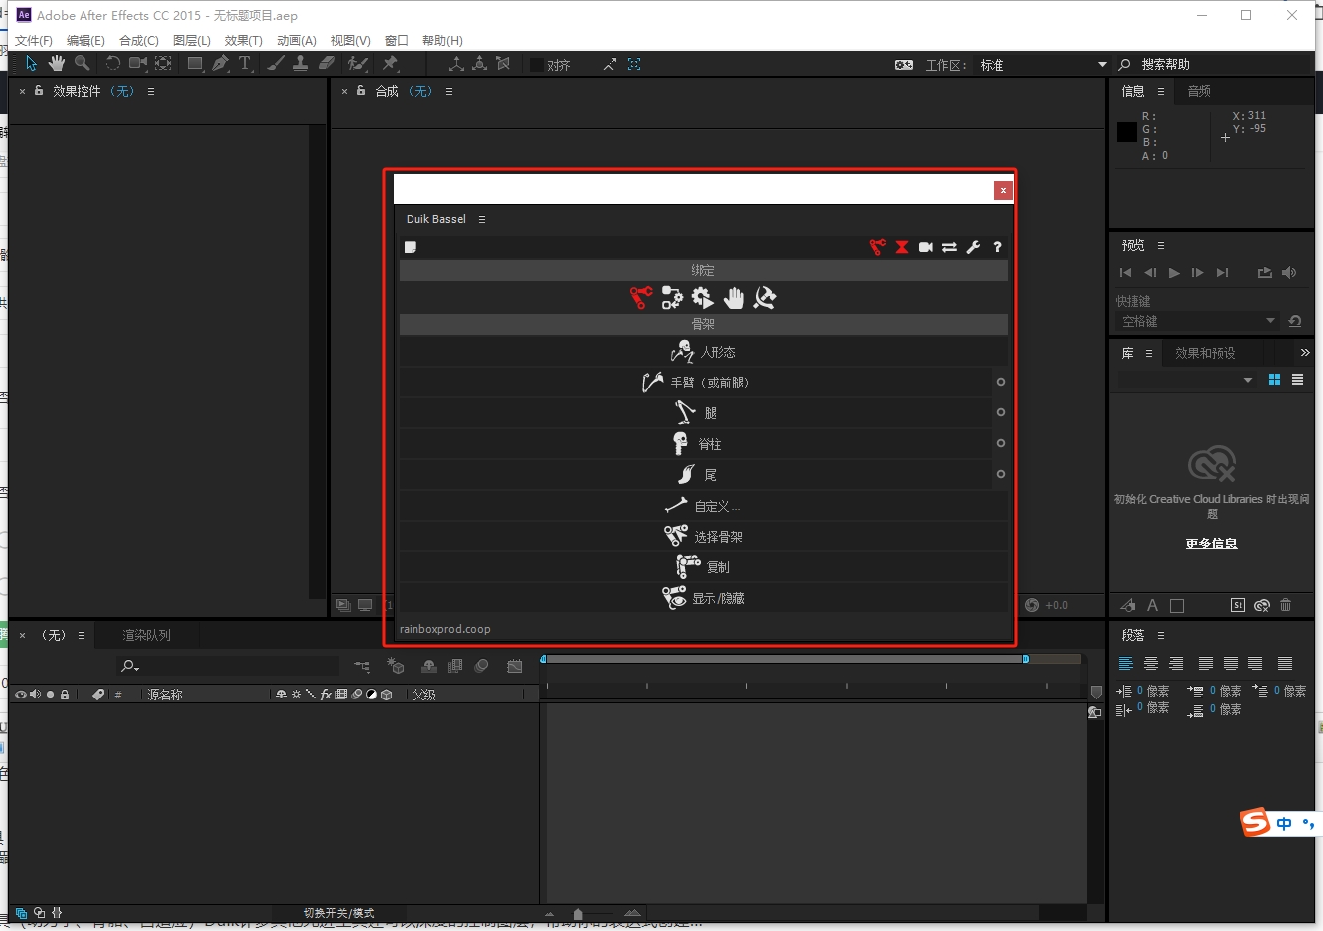The width and height of the screenshot is (1323, 931).
Task: Open Duik help question mark
Action: click(x=997, y=247)
